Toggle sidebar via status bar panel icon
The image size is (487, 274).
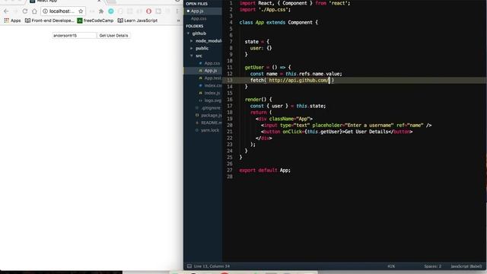pos(189,266)
